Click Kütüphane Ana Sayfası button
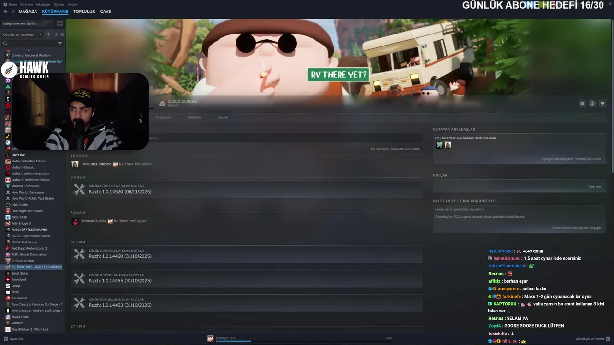The height and width of the screenshot is (345, 614). [x=28, y=23]
